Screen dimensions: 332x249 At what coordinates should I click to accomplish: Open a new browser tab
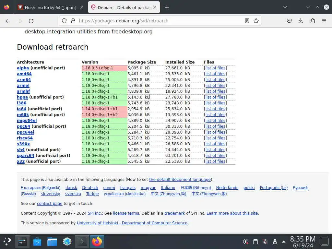pyautogui.click(x=167, y=7)
